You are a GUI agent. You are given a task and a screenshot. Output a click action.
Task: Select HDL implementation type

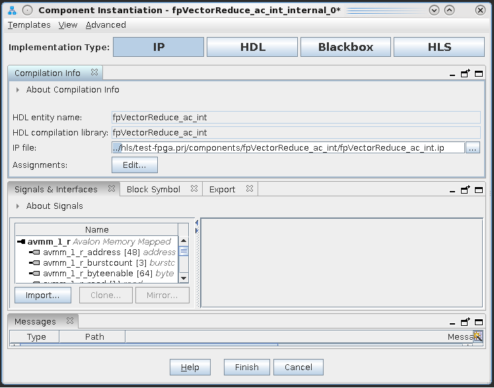252,47
